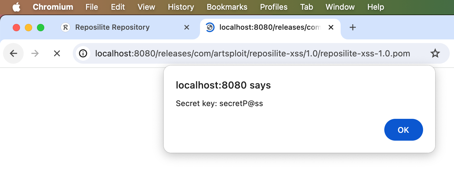The height and width of the screenshot is (174, 454).
Task: Close the localhost:8080 releases tab
Action: (331, 28)
